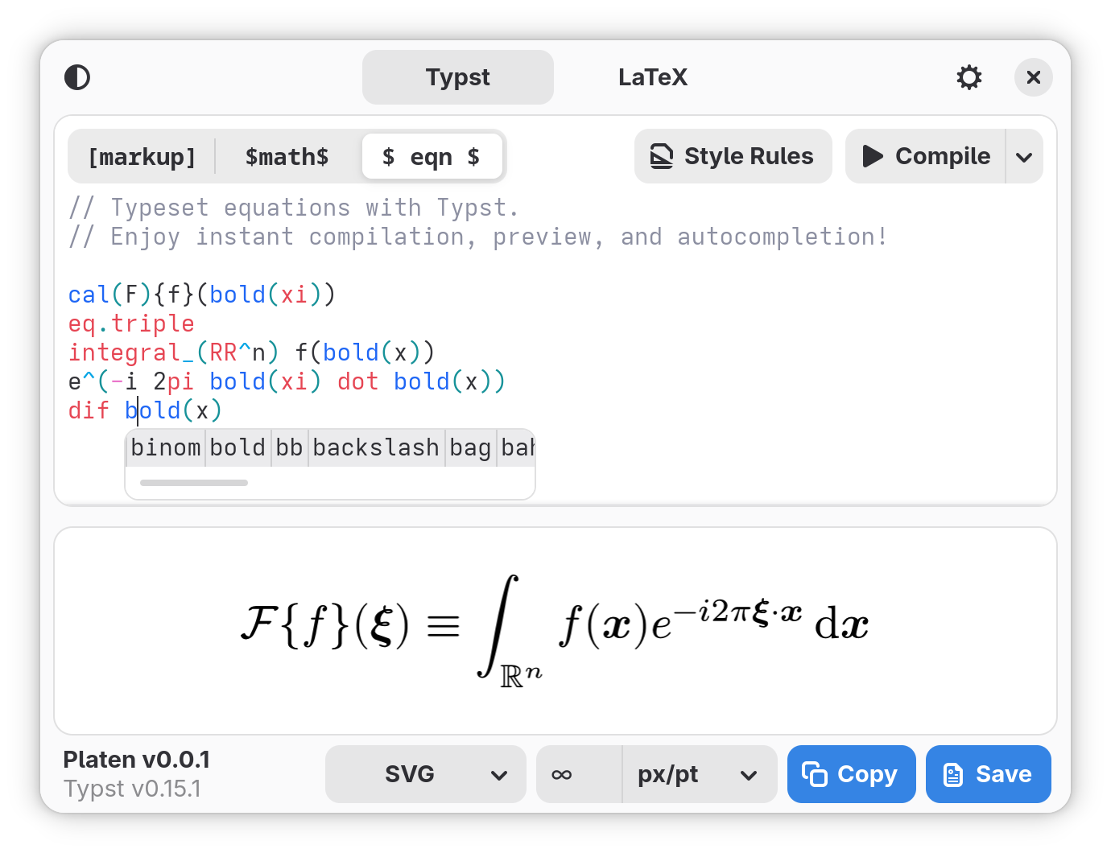The width and height of the screenshot is (1111, 853).
Task: Open the px/pt unit dropdown
Action: pyautogui.click(x=700, y=774)
